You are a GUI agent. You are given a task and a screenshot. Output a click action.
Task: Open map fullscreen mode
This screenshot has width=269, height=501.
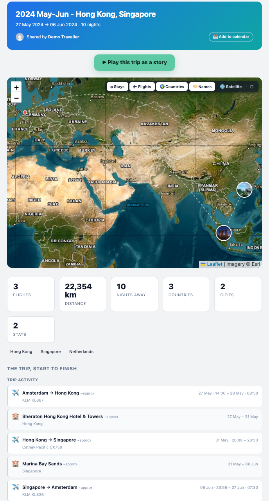252,87
